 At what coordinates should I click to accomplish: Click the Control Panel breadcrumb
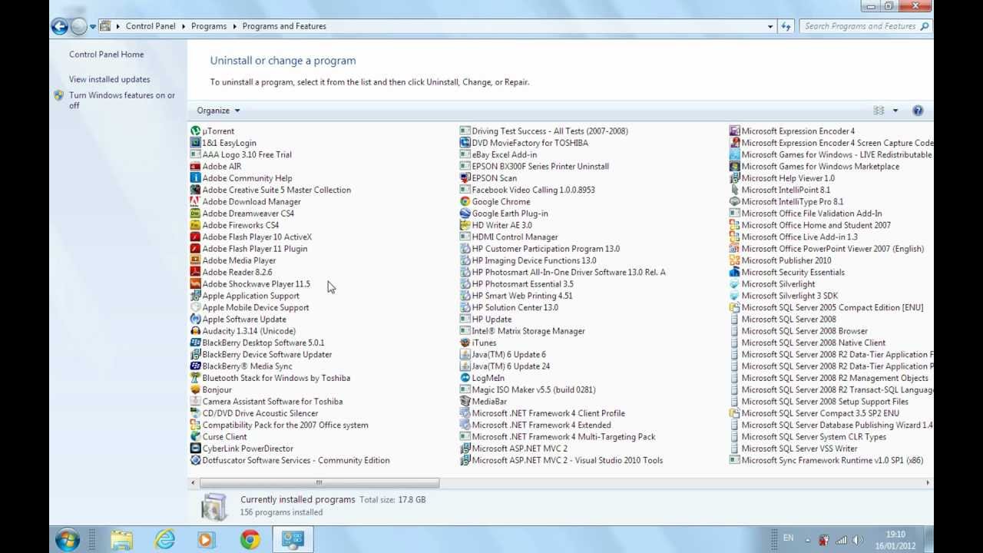[151, 26]
